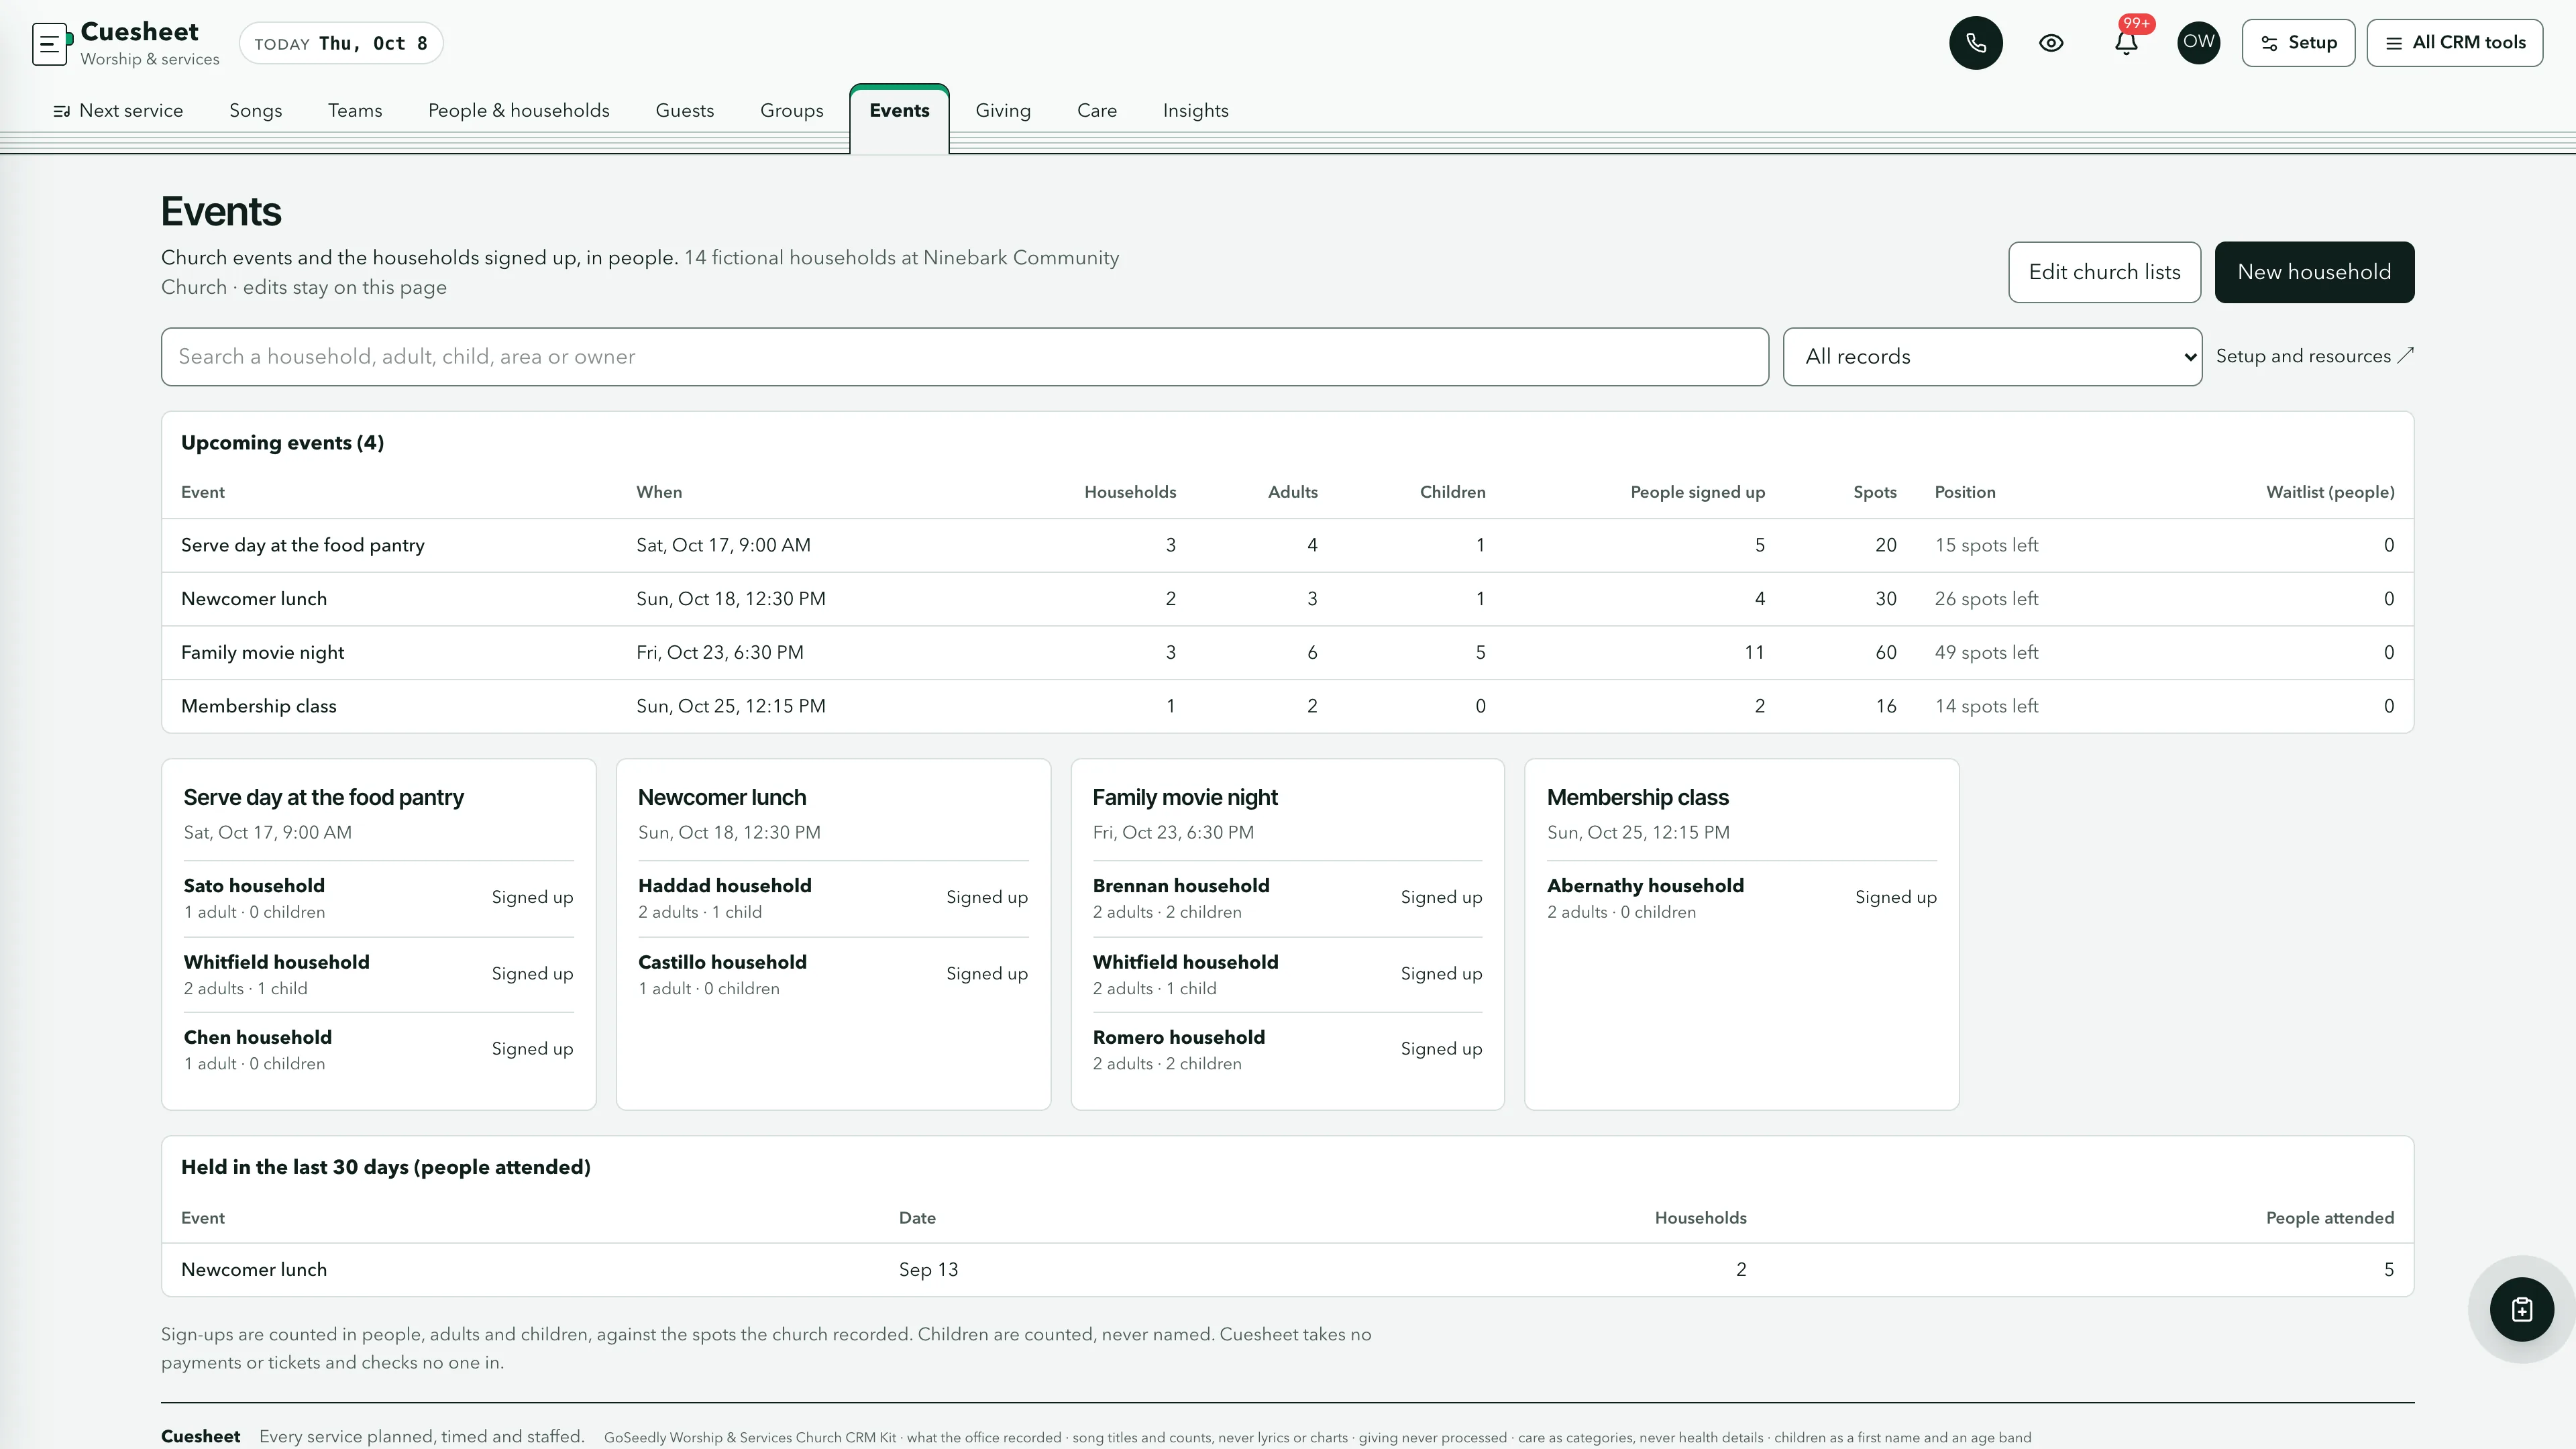Click '15 spots left' position cell

(x=1986, y=545)
